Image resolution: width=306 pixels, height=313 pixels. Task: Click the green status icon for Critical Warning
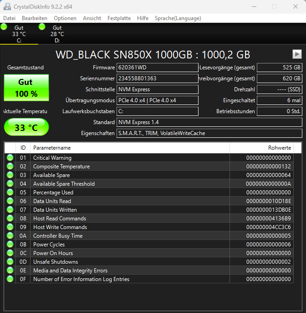click(10, 158)
